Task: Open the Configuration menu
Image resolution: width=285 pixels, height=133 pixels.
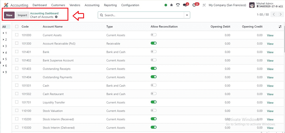Action: [130, 5]
